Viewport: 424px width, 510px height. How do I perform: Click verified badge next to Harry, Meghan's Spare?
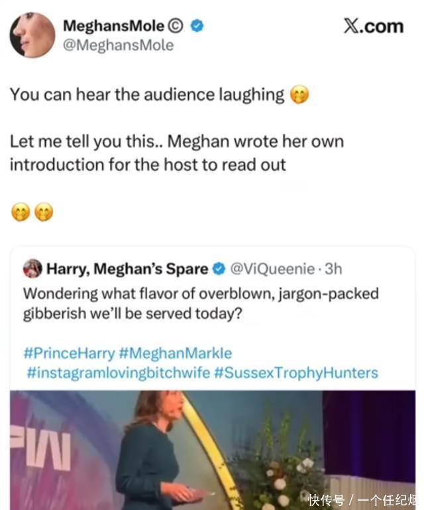pos(218,269)
